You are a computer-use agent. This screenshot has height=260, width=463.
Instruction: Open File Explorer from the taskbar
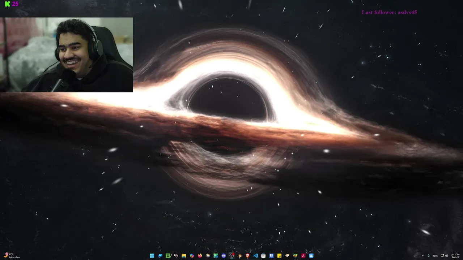tap(184, 256)
